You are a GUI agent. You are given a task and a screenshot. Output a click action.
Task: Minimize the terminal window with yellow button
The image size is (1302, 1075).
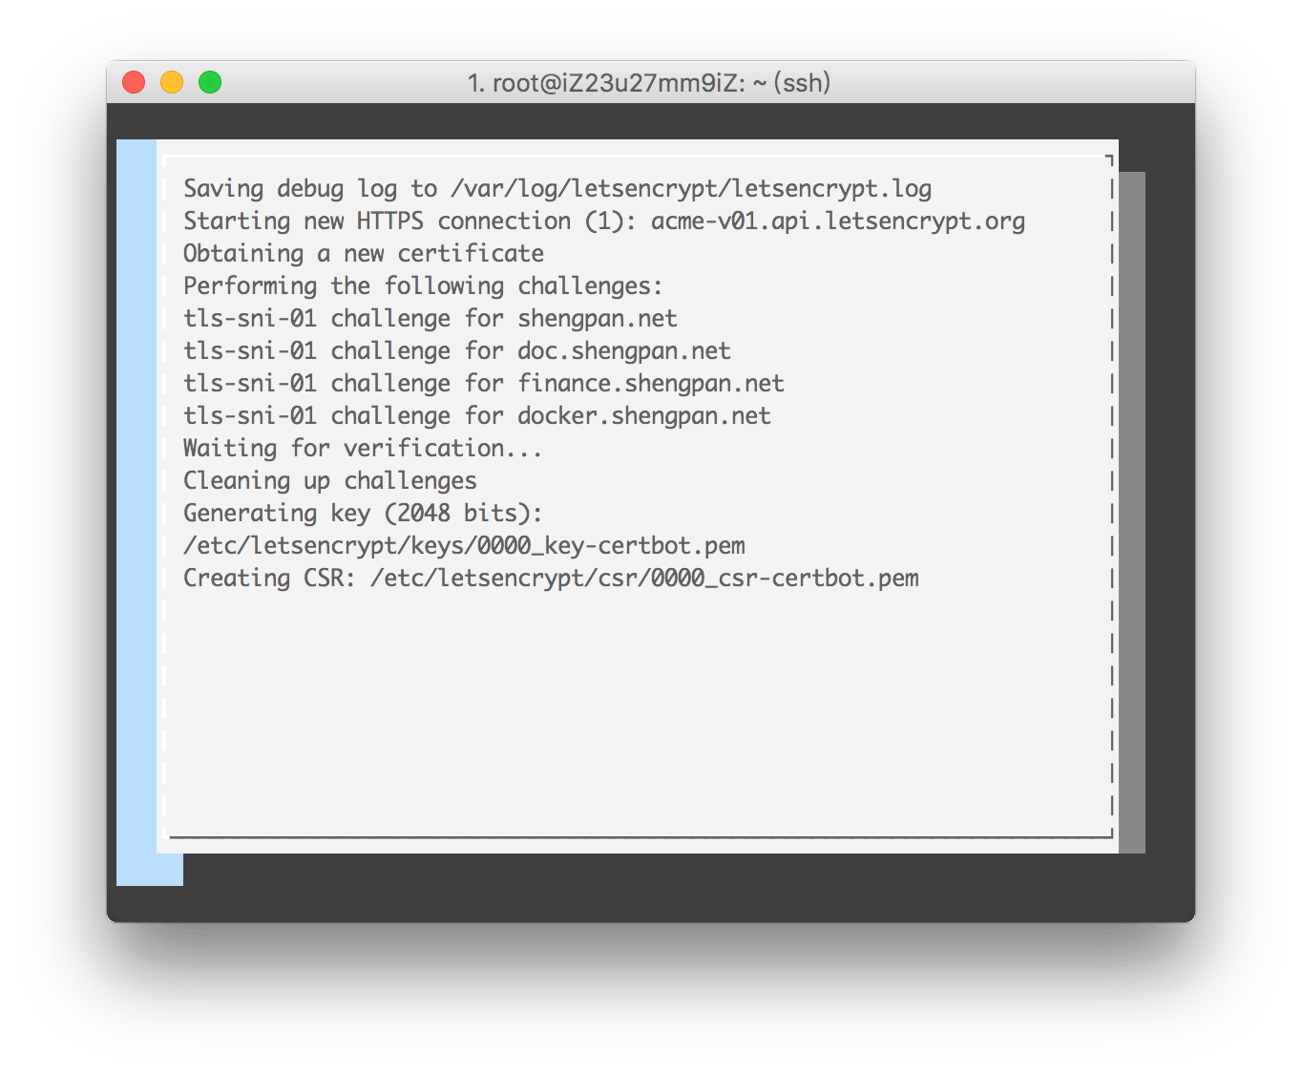click(172, 82)
